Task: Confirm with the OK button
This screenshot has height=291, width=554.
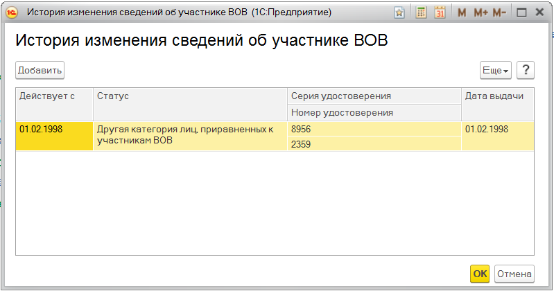Action: pyautogui.click(x=480, y=274)
